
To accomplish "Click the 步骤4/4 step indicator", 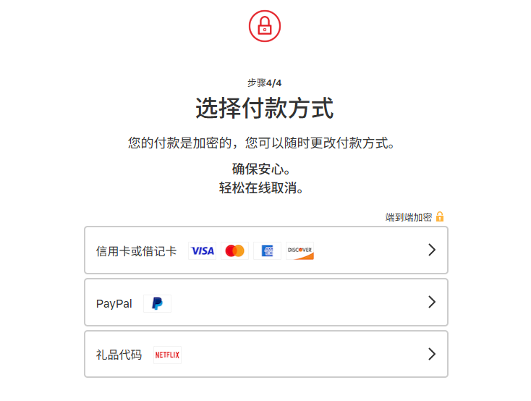I will coord(265,83).
